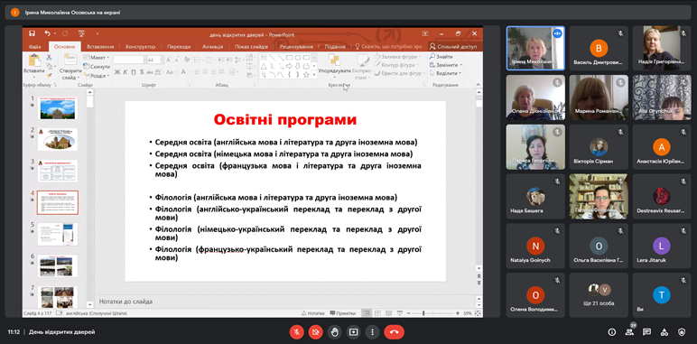Image resolution: width=697 pixels, height=344 pixels.
Task: Leave the call with red hang-up button
Action: 394,331
